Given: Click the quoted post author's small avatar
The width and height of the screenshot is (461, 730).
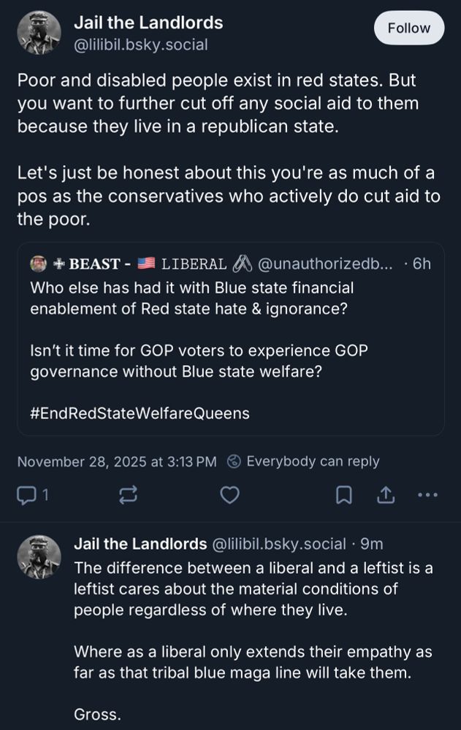Looking at the screenshot, I should point(39,264).
